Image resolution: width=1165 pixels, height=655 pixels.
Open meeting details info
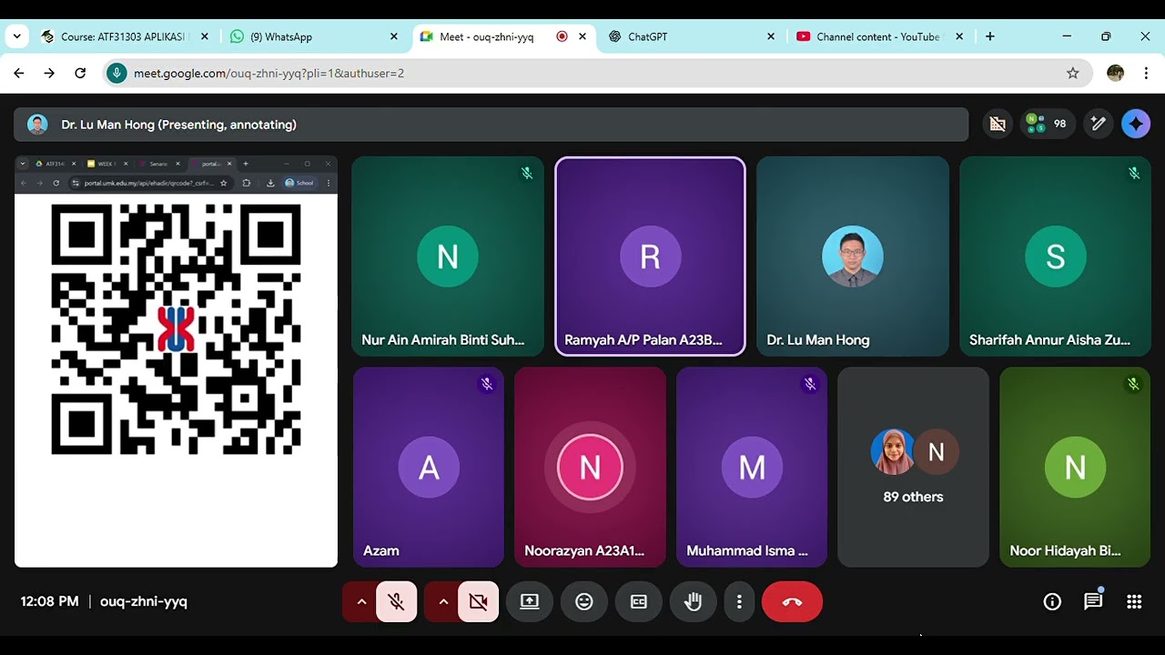1052,601
